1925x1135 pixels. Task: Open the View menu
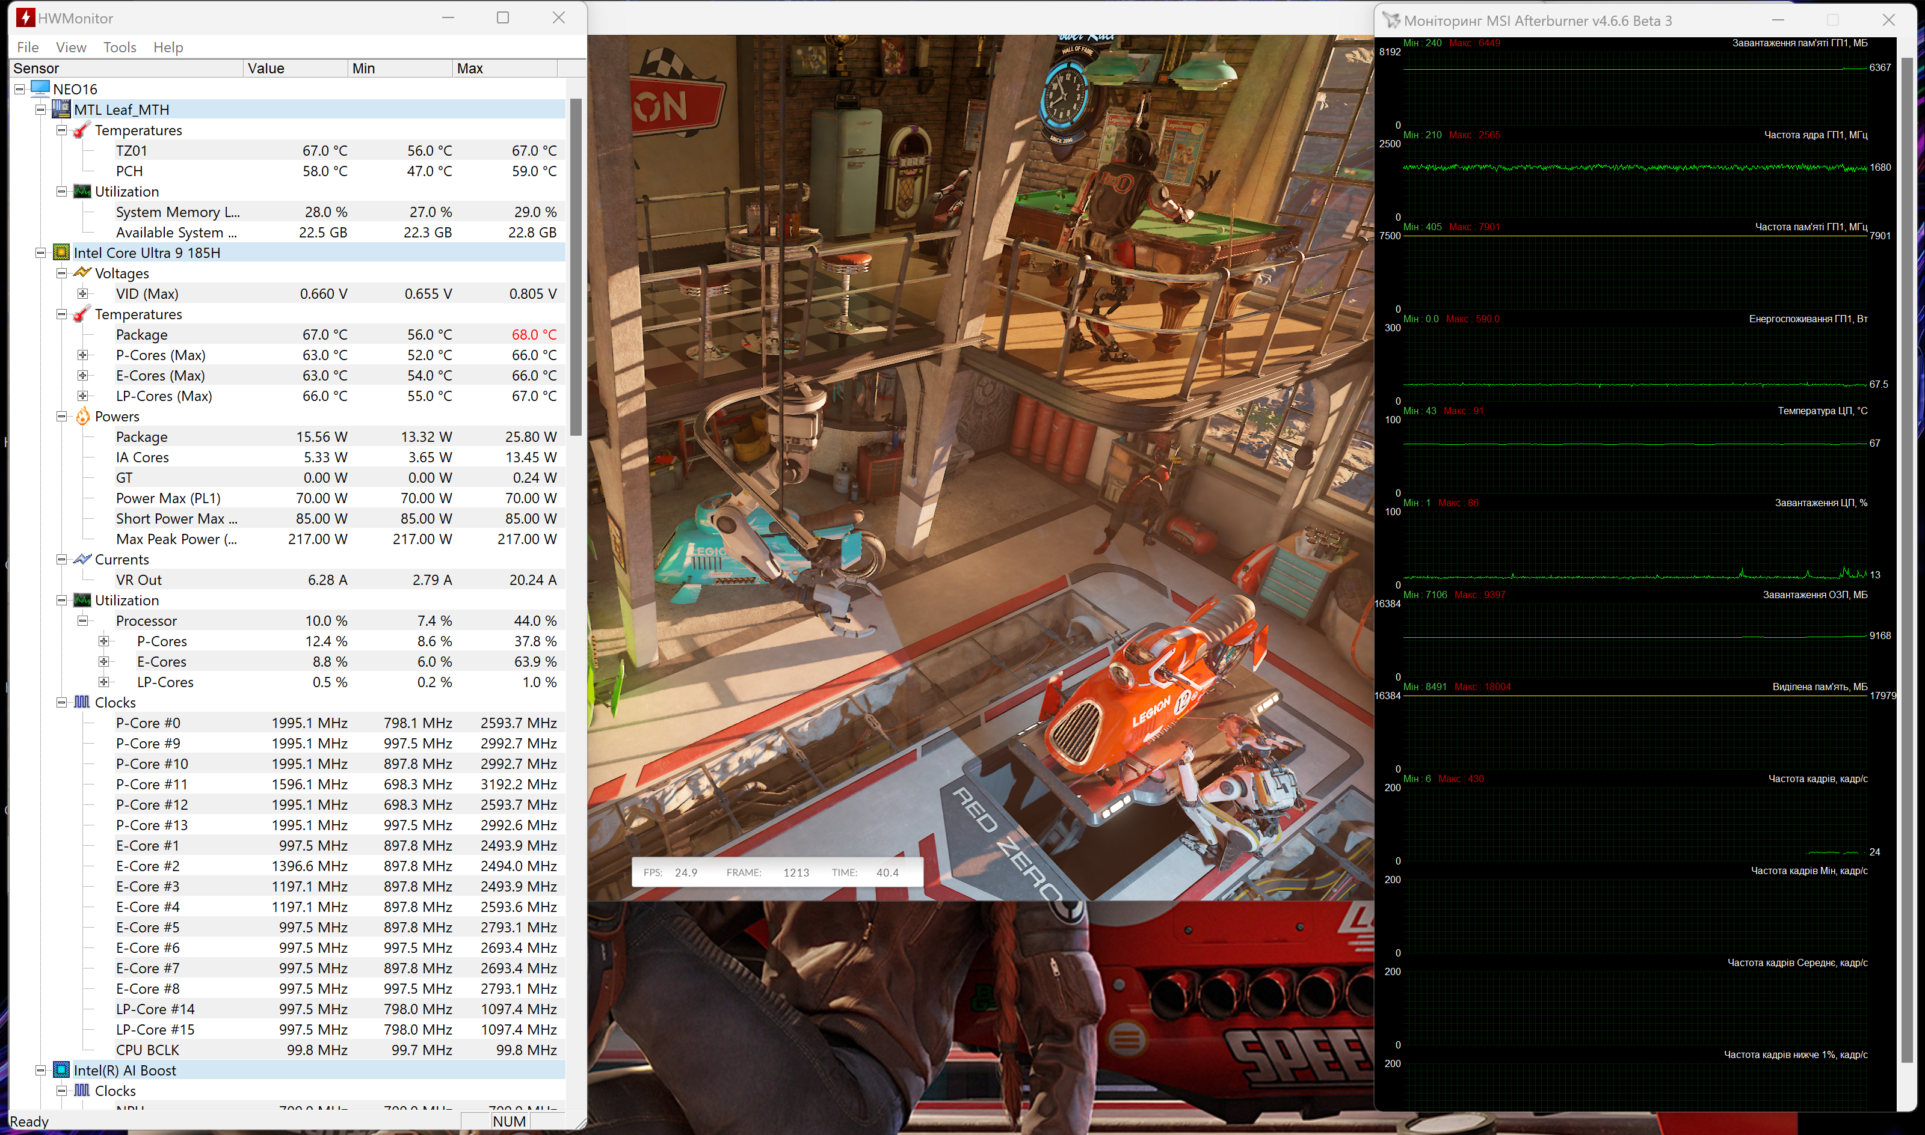point(70,47)
